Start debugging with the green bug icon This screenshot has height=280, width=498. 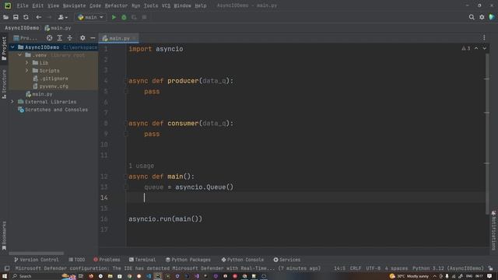tap(124, 17)
